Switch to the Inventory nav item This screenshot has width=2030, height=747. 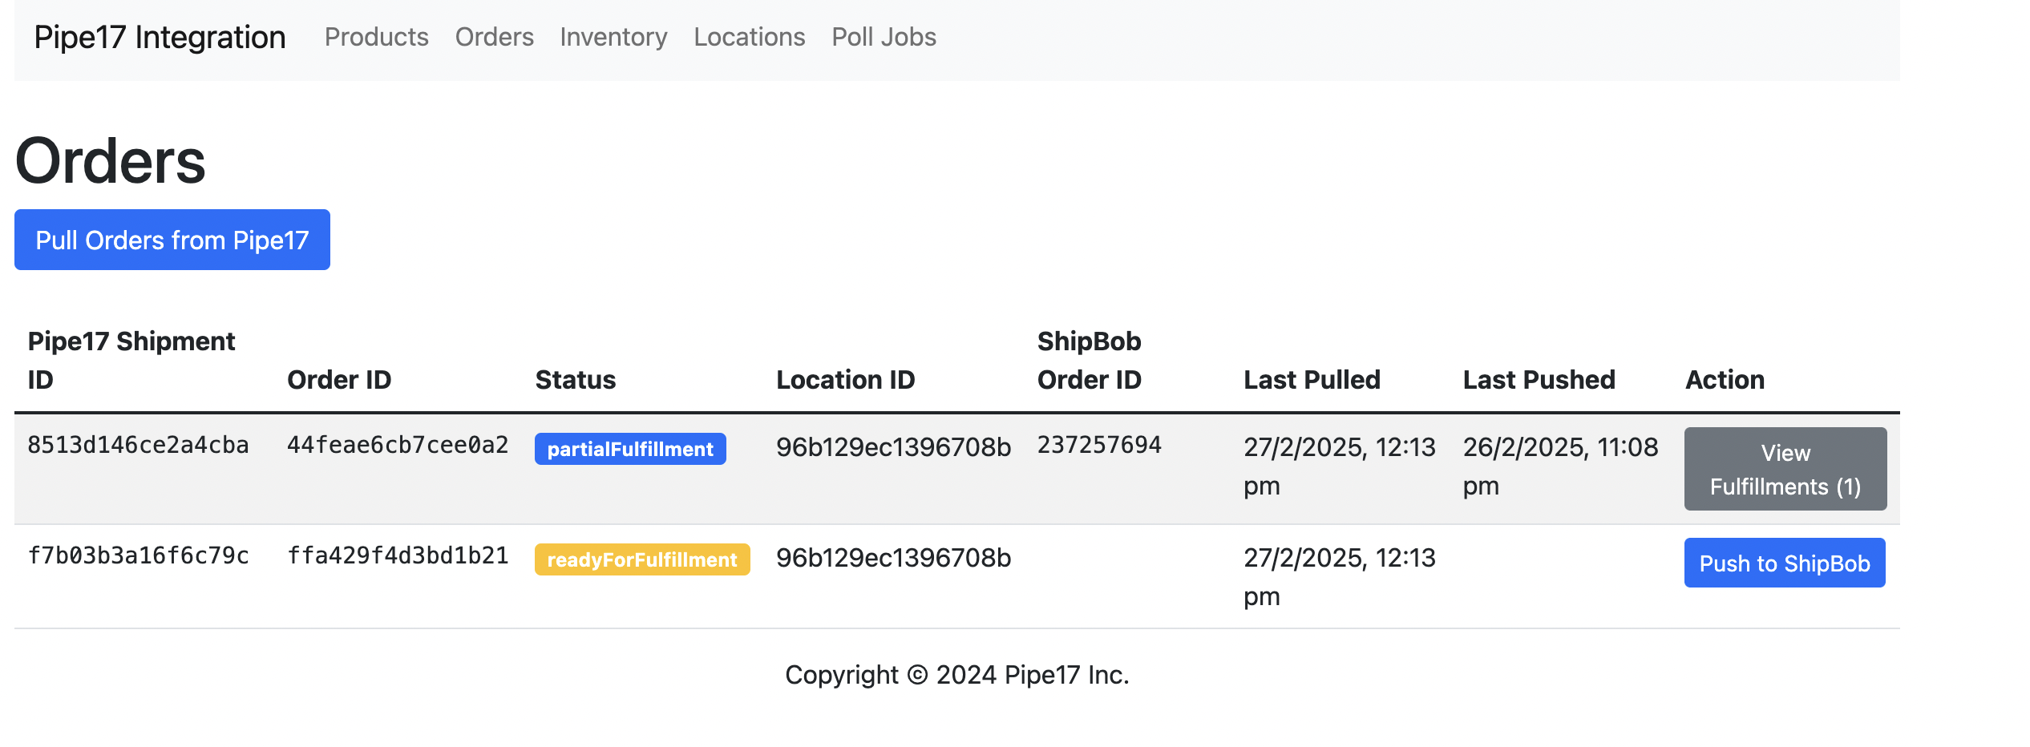613,37
